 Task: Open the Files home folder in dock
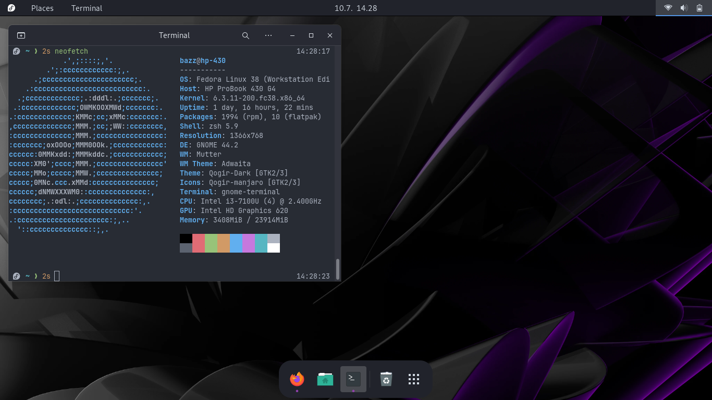coord(325,379)
